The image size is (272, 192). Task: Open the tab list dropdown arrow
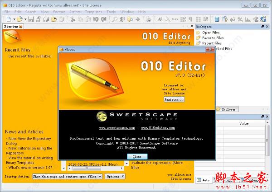pos(192,26)
